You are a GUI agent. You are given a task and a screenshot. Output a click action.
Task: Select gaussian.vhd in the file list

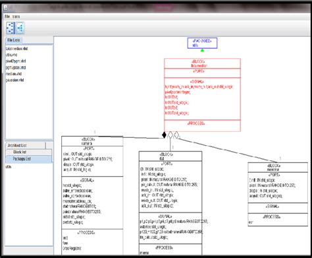14,80
